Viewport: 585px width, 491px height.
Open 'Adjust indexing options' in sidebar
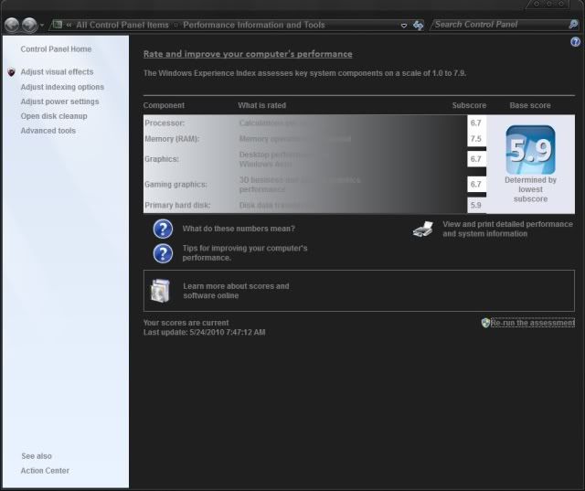coord(62,87)
